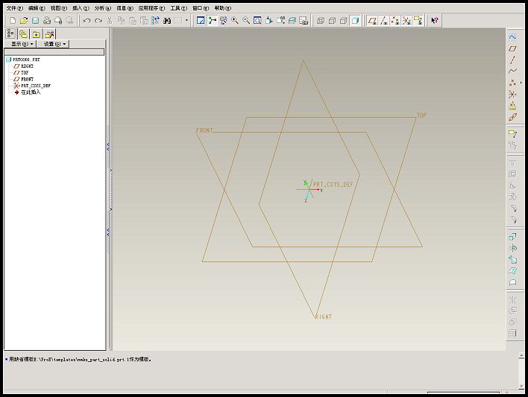528x397 pixels.
Task: Click the Datum Point tool on right toolbar
Action: tap(512, 83)
